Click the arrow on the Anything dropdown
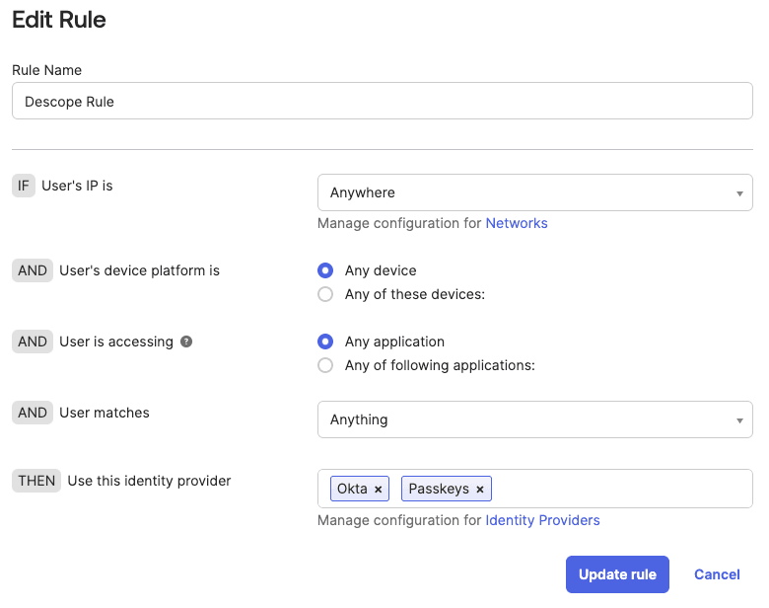The width and height of the screenshot is (769, 608). coord(739,420)
